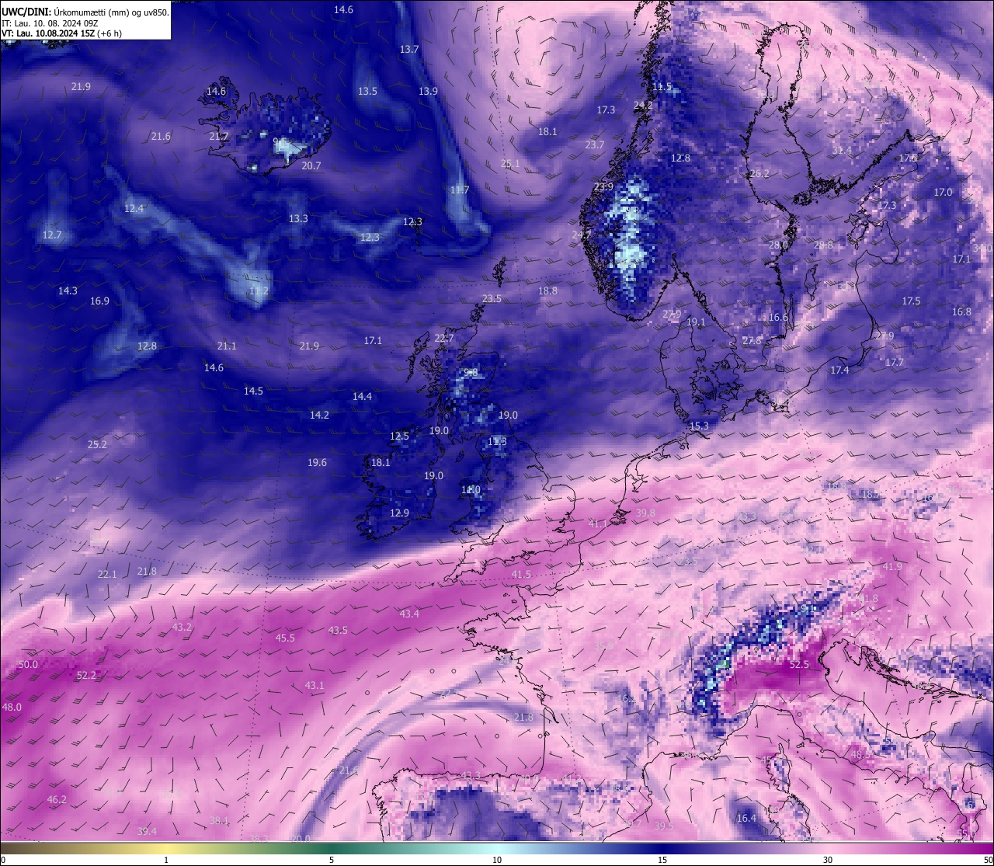Click the 43.5 map value

[x=338, y=631]
